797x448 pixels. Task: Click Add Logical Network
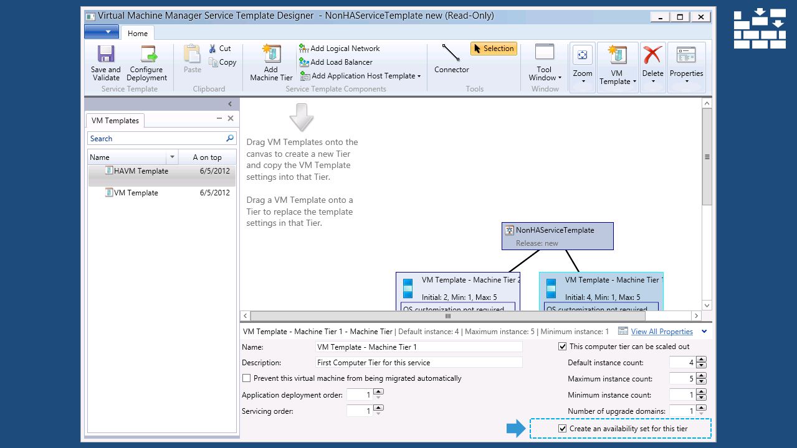[x=340, y=49]
